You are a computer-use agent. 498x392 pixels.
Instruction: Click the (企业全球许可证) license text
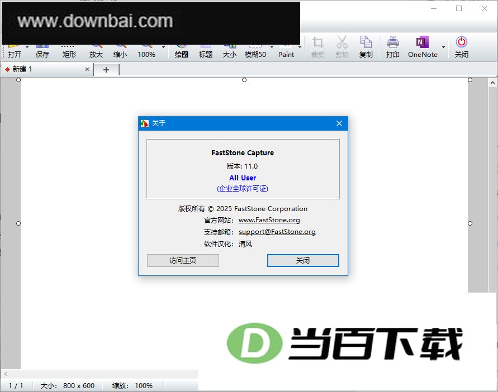click(x=243, y=189)
